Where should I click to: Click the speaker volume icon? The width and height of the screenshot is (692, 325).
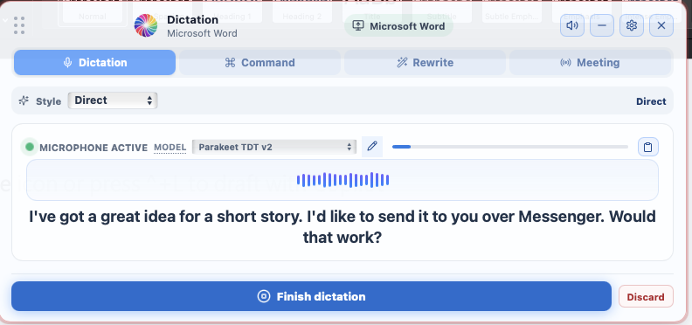(x=572, y=25)
